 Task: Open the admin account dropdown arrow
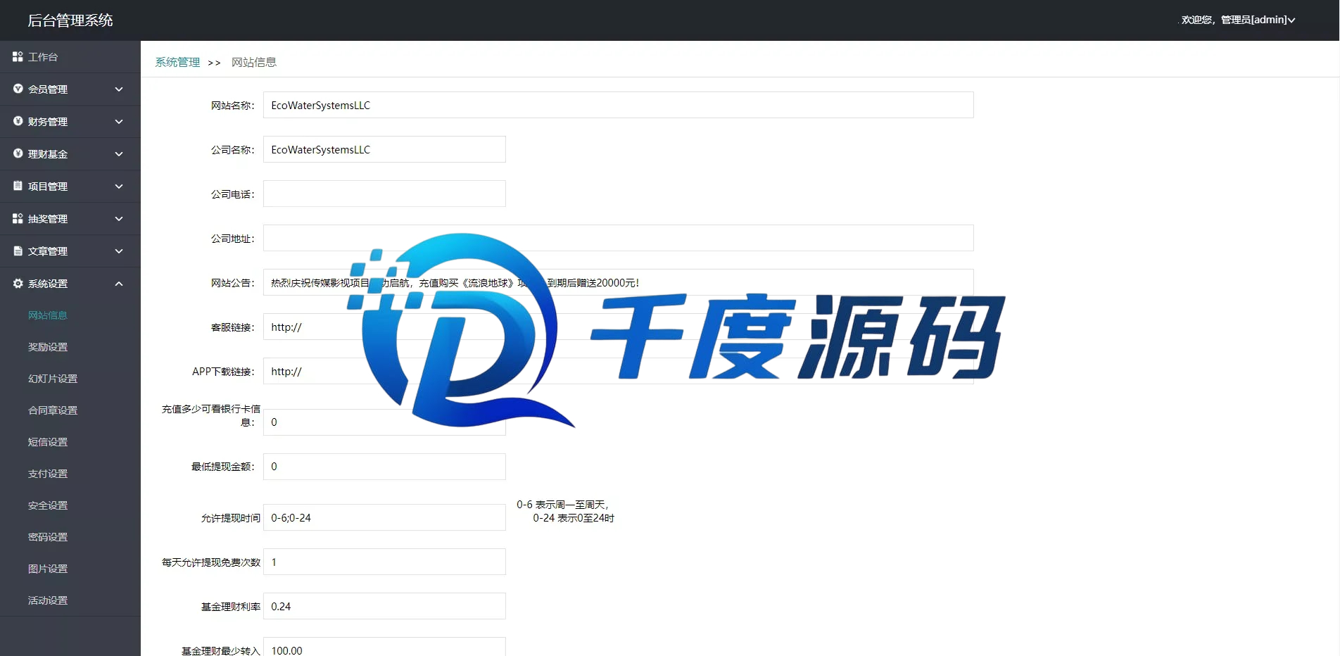[x=1291, y=20]
